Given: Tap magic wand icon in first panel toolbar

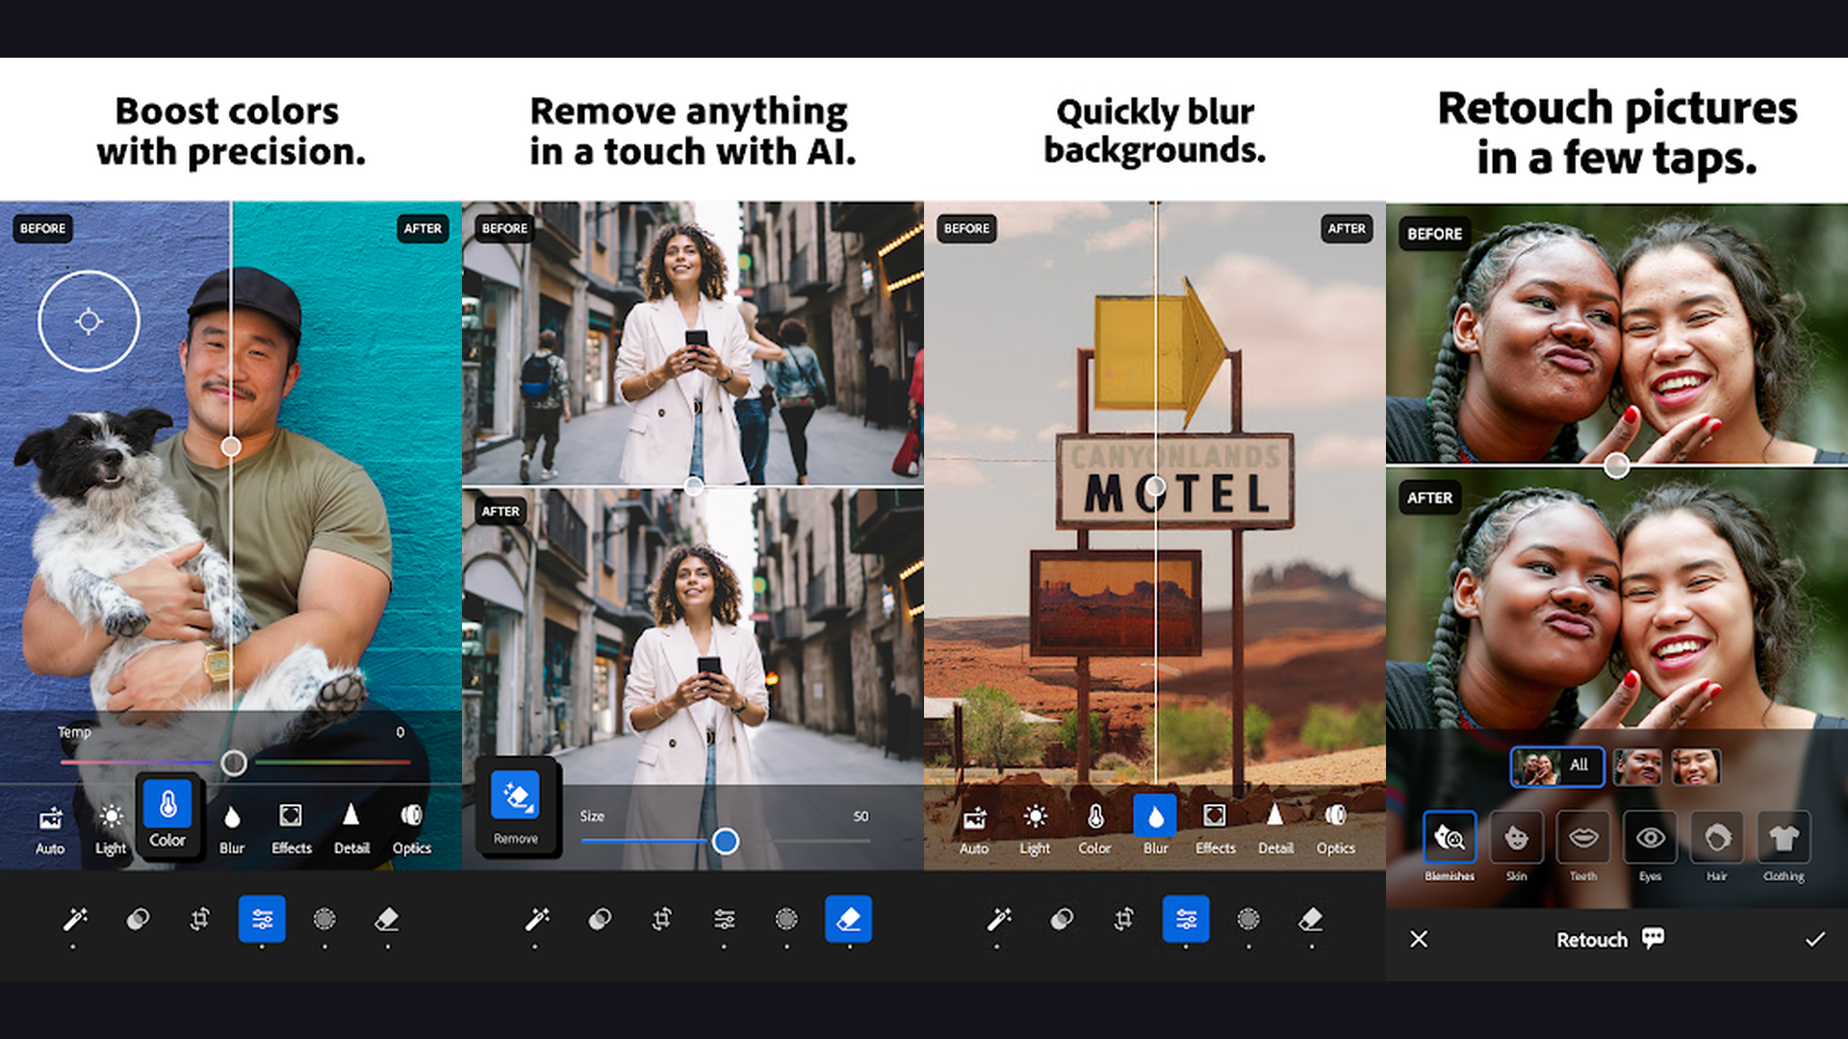Looking at the screenshot, I should click(x=74, y=920).
